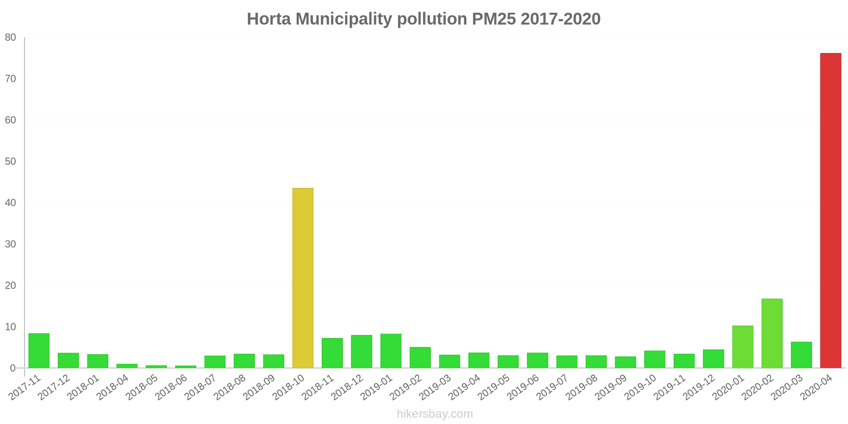Screen dimensions: 848x424
Task: Click the 2019-02 bar
Action: (420, 357)
